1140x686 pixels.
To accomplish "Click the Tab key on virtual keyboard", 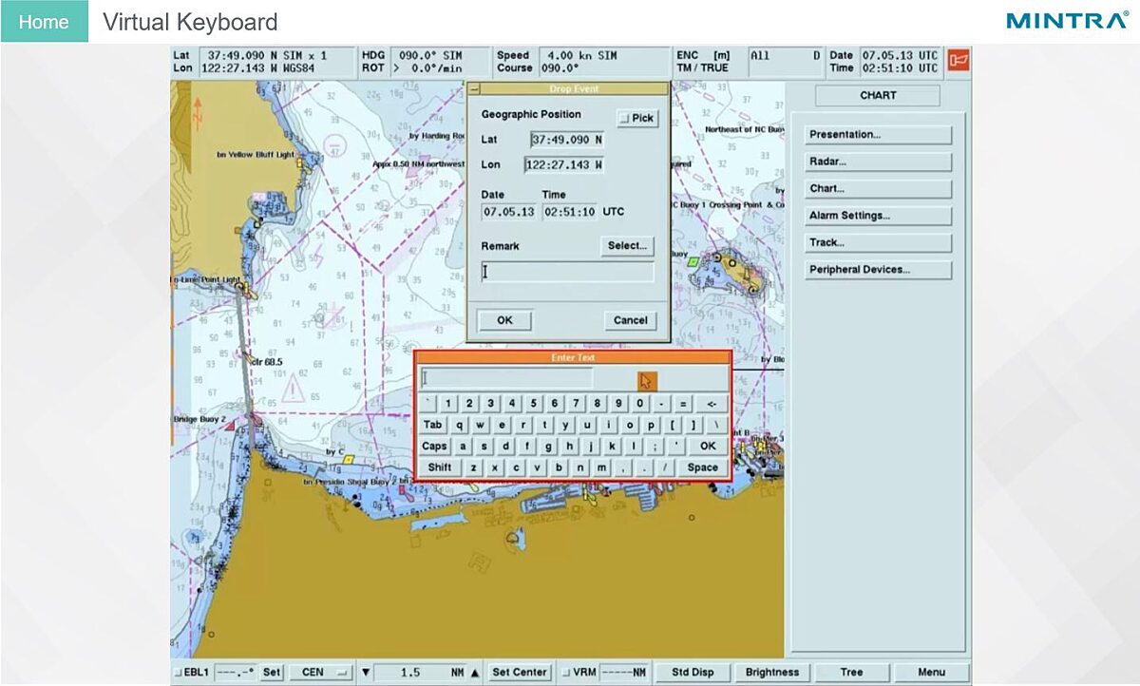I will tap(433, 425).
